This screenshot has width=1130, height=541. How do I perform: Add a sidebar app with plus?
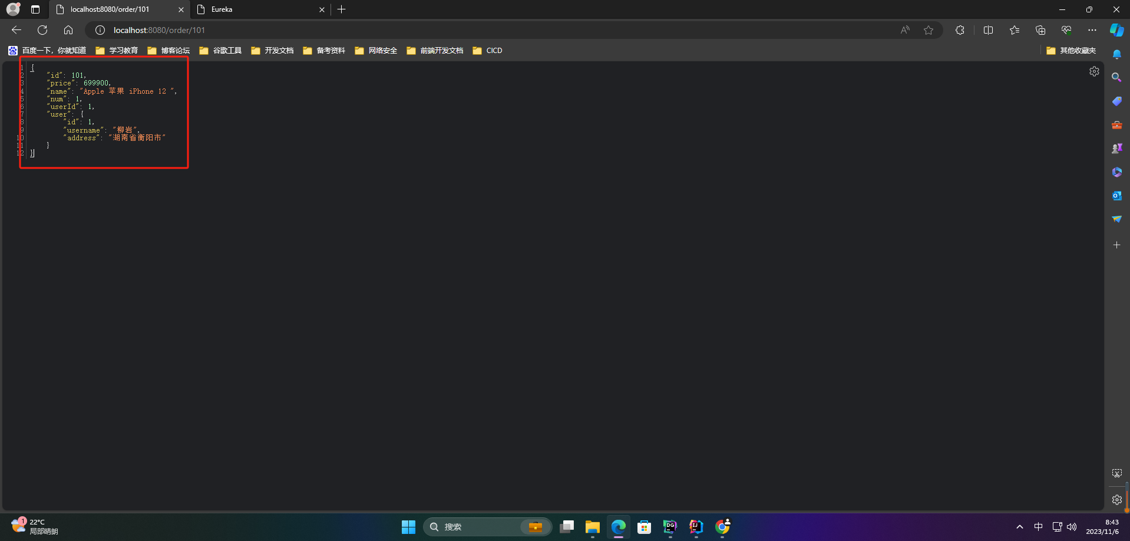(x=1116, y=245)
